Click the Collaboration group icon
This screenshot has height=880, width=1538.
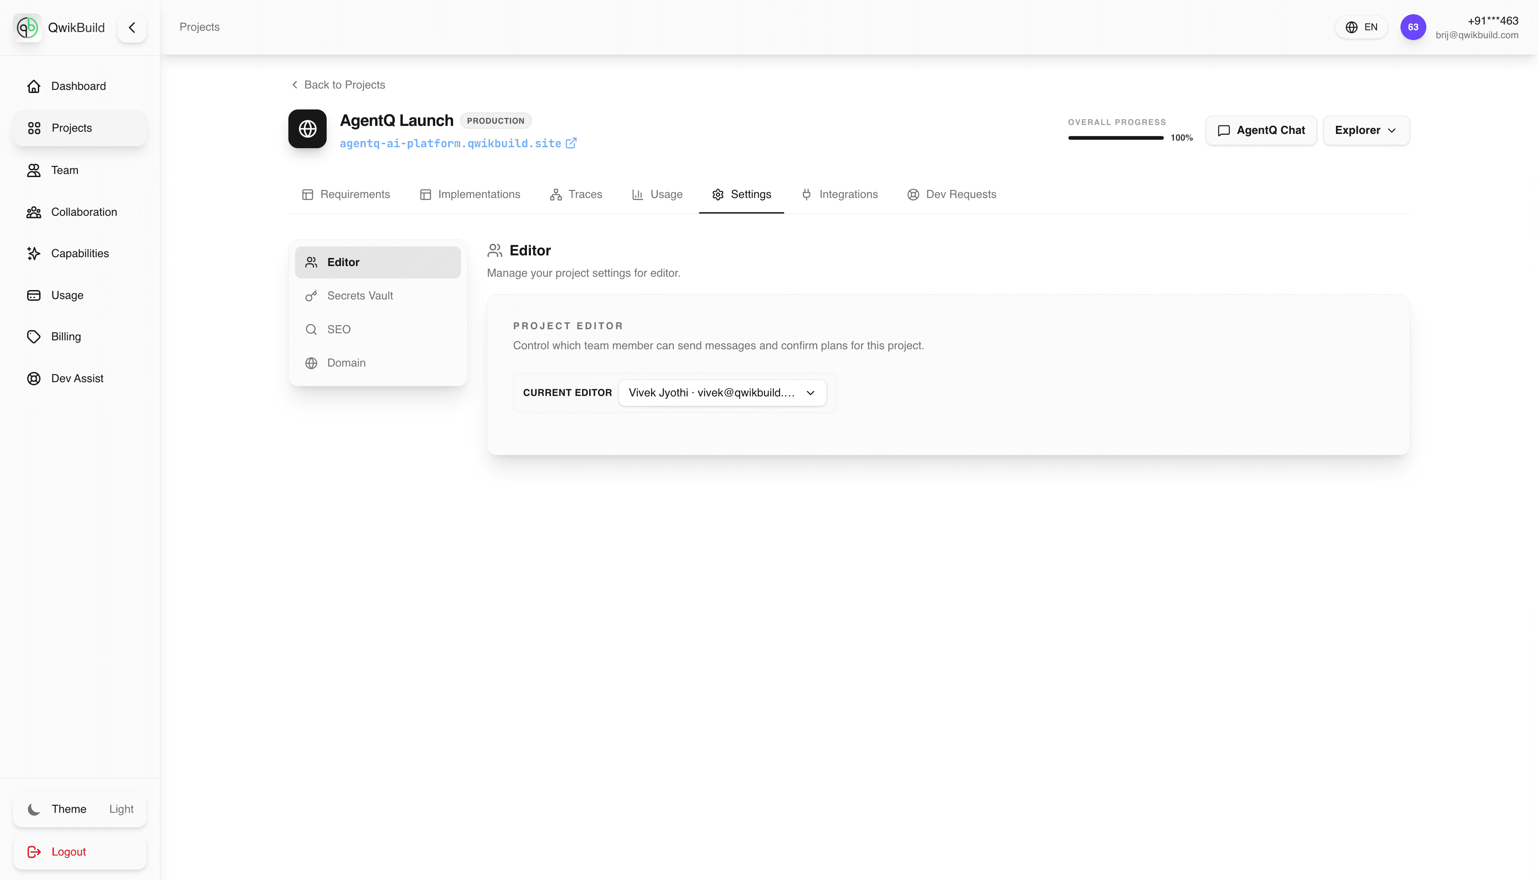[x=34, y=211]
